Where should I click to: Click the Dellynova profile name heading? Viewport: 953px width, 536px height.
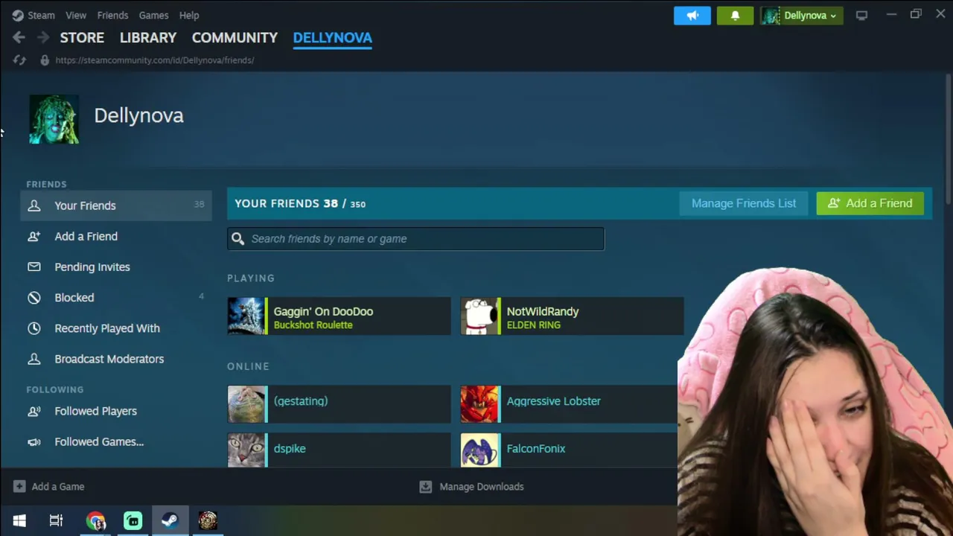[138, 115]
